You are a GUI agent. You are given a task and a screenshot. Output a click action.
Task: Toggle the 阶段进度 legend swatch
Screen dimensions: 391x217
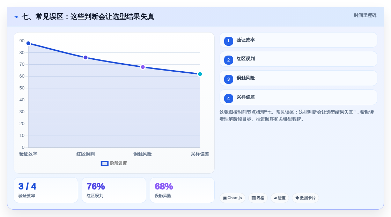104,164
